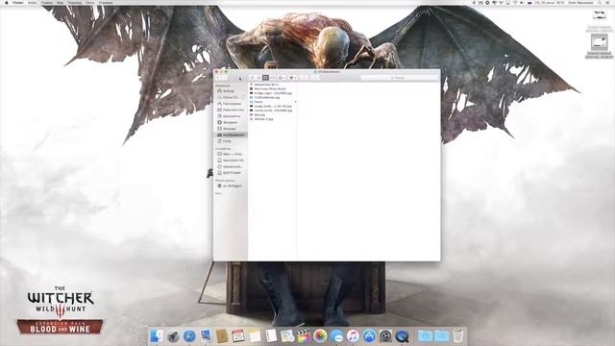Open the Файл menu
The image size is (615, 346).
pyautogui.click(x=32, y=2)
